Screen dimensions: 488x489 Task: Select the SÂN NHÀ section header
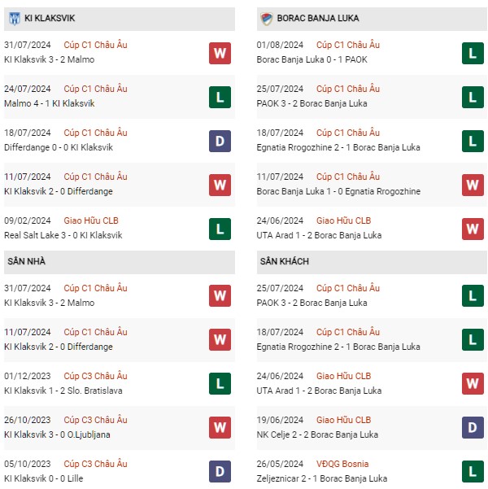click(x=120, y=262)
